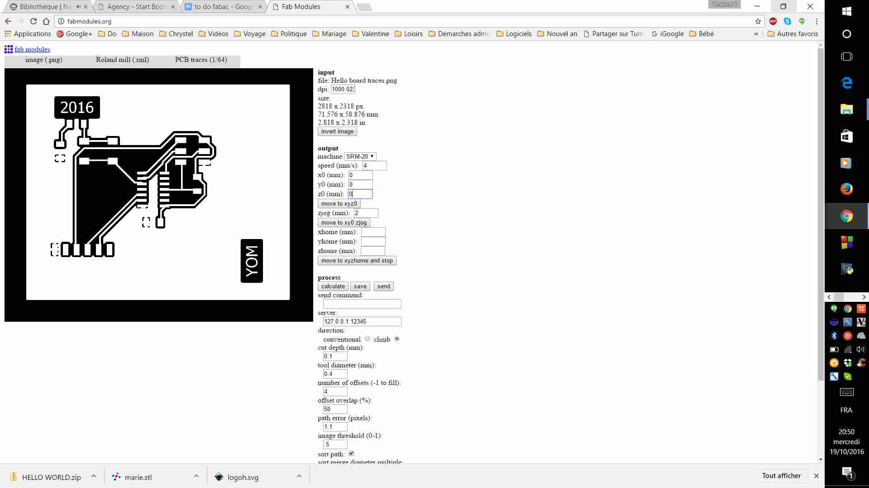This screenshot has height=488, width=869.
Task: Bookmark page with the star icon
Action: pyautogui.click(x=758, y=21)
